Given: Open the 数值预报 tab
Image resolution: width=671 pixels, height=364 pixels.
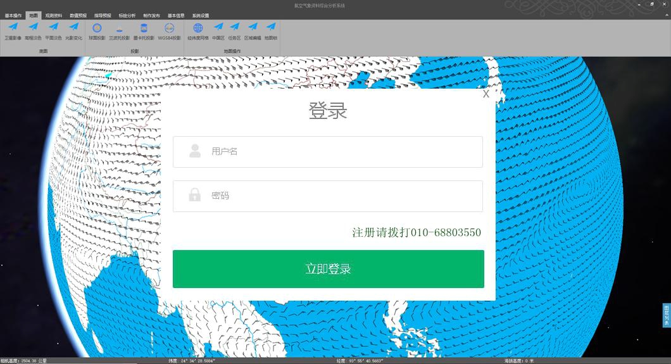Looking at the screenshot, I should click(x=78, y=15).
